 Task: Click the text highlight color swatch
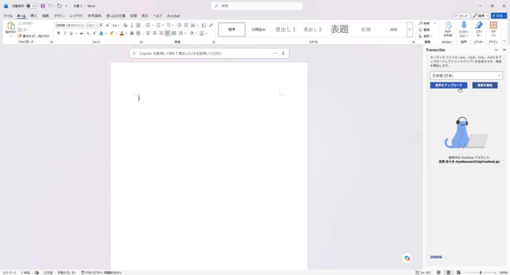tap(112, 33)
